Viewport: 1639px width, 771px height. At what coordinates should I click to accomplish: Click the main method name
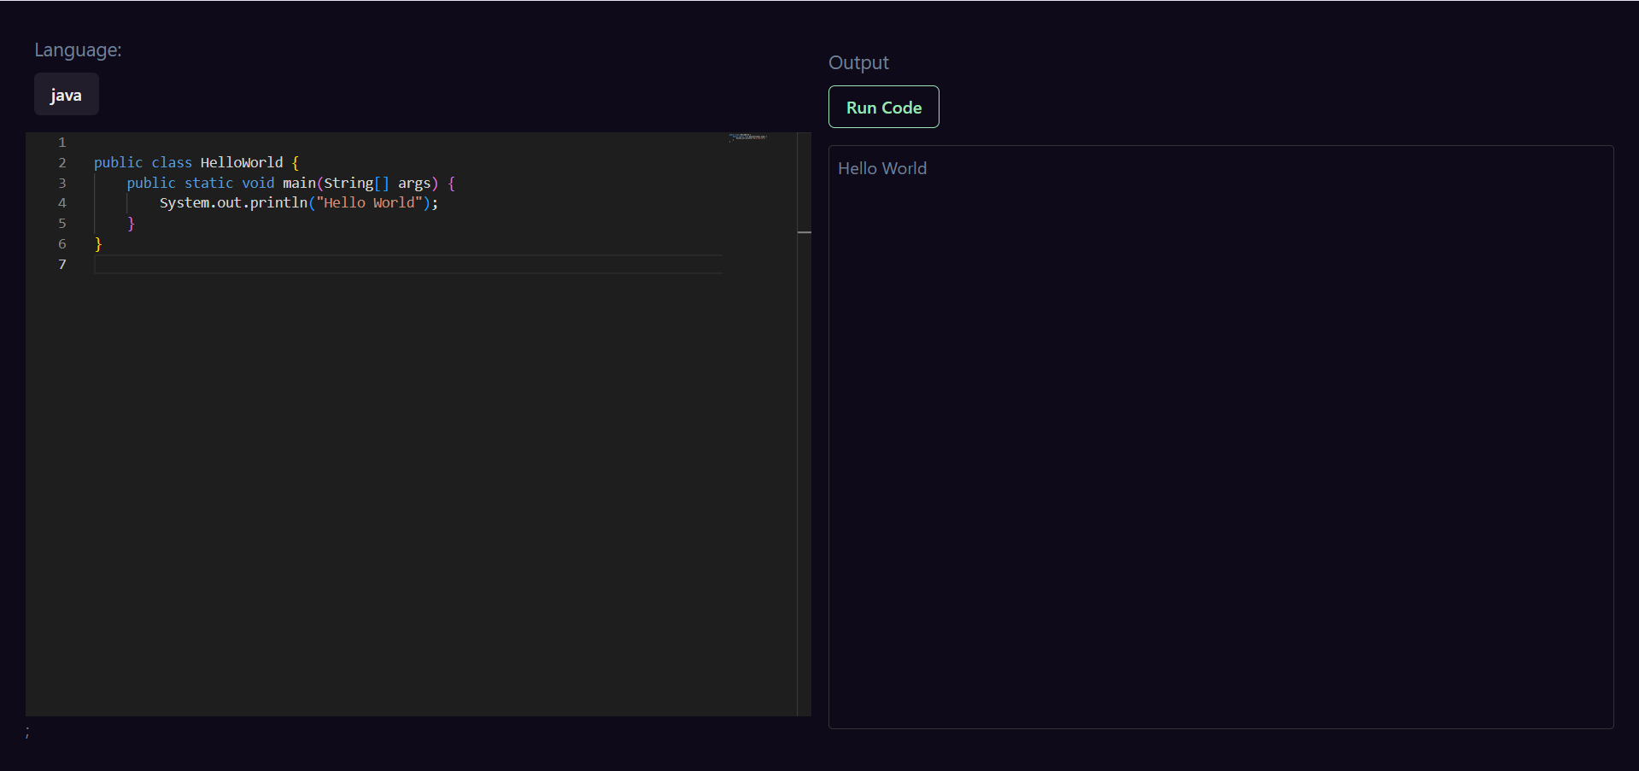pos(299,184)
